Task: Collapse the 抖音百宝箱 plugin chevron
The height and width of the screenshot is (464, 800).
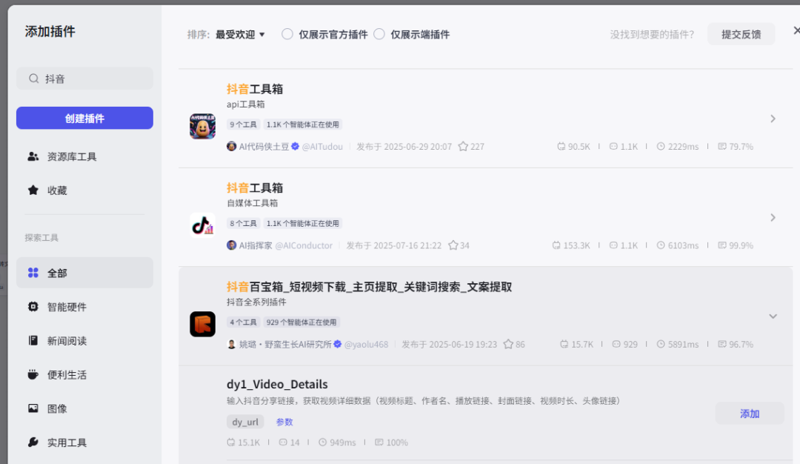Action: click(x=773, y=316)
